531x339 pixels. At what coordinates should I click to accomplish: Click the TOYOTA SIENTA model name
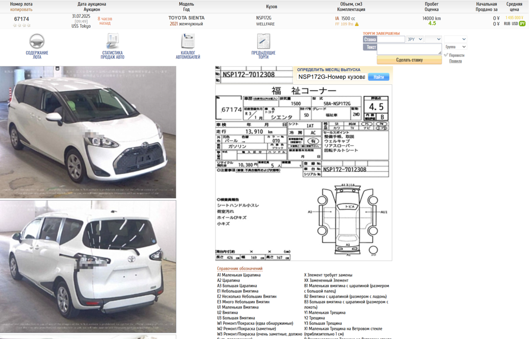186,18
